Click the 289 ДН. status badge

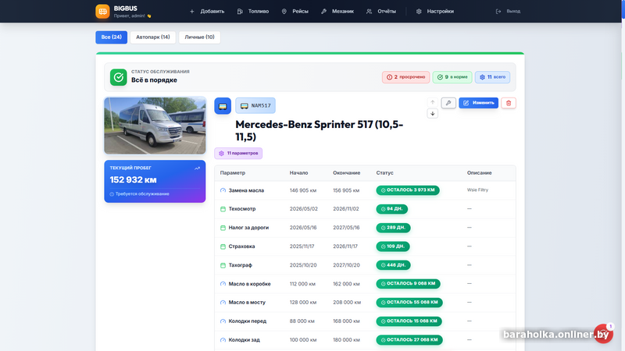pyautogui.click(x=394, y=228)
